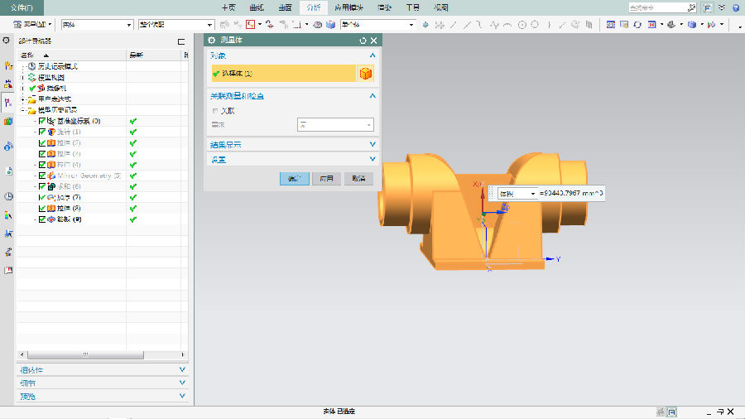Click the OK button in Measure Body
This screenshot has width=745, height=419.
(x=294, y=178)
